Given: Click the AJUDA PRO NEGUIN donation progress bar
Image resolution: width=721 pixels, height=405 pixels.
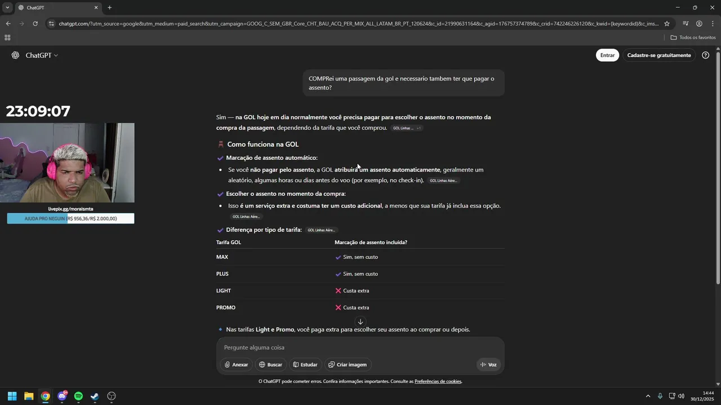Looking at the screenshot, I should [70, 218].
